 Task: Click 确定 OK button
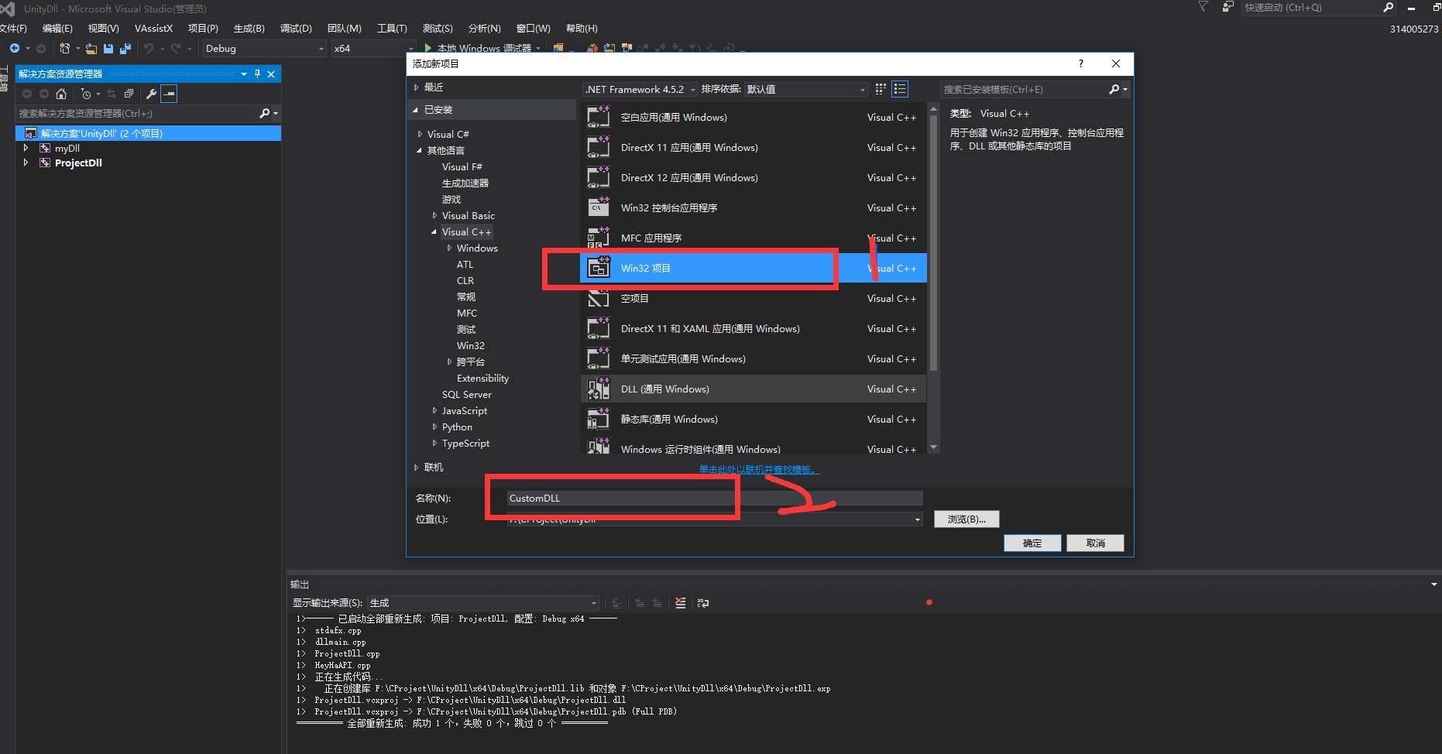click(1032, 543)
